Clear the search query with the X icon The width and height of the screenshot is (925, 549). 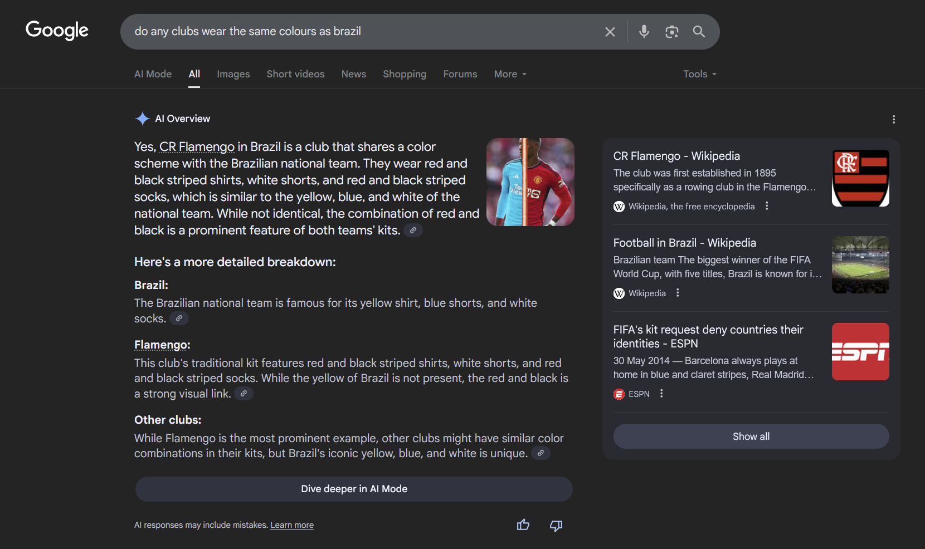(610, 32)
